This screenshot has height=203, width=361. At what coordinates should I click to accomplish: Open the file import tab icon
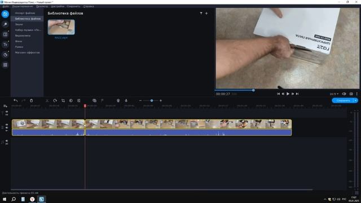pyautogui.click(x=5, y=14)
